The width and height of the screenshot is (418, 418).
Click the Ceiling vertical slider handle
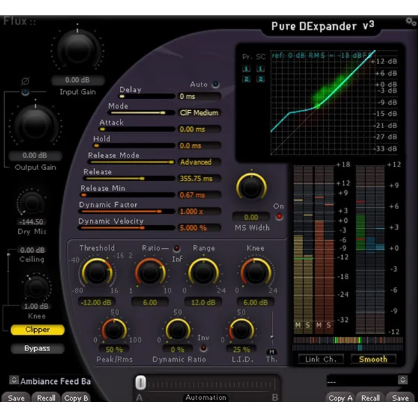8,255
